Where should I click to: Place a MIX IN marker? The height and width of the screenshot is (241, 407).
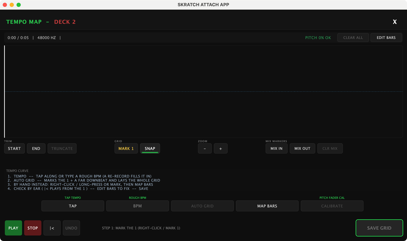pos(277,149)
